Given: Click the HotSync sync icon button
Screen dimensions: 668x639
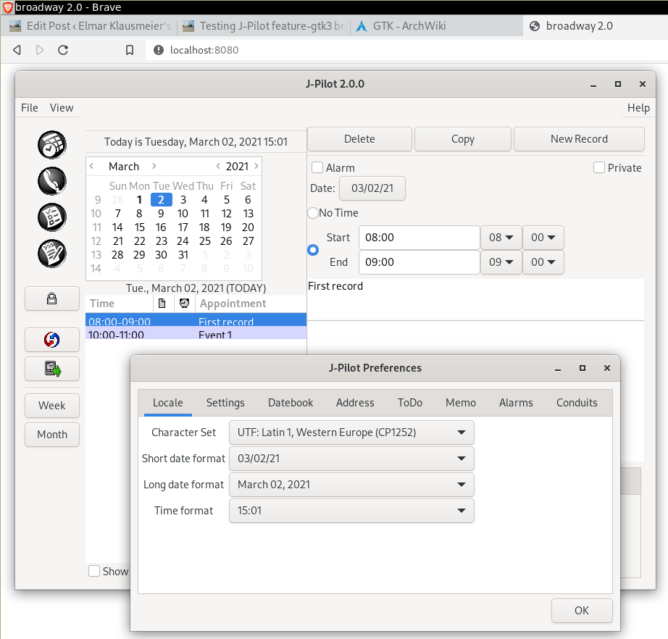Looking at the screenshot, I should [x=52, y=339].
